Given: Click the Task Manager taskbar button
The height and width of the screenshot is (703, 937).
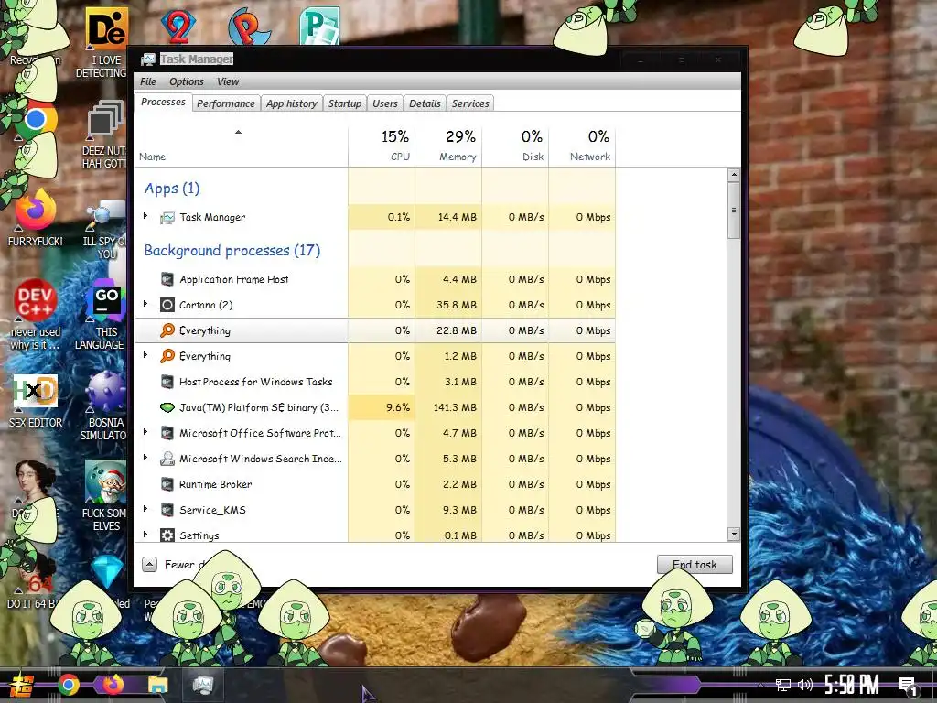Looking at the screenshot, I should [x=202, y=685].
